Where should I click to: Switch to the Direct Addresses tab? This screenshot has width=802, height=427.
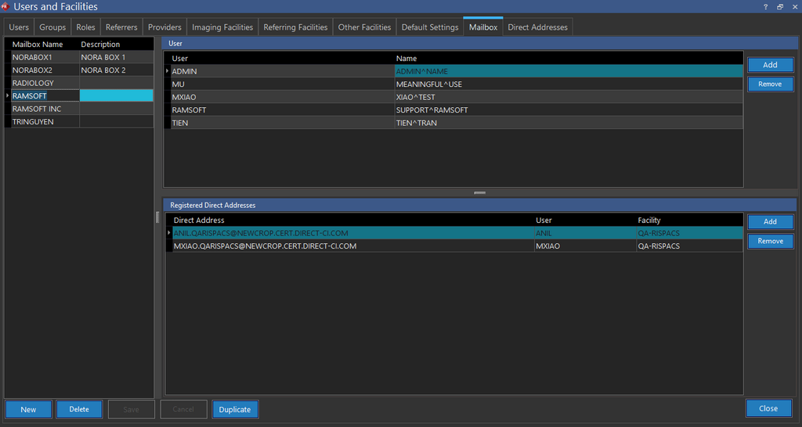coord(537,27)
